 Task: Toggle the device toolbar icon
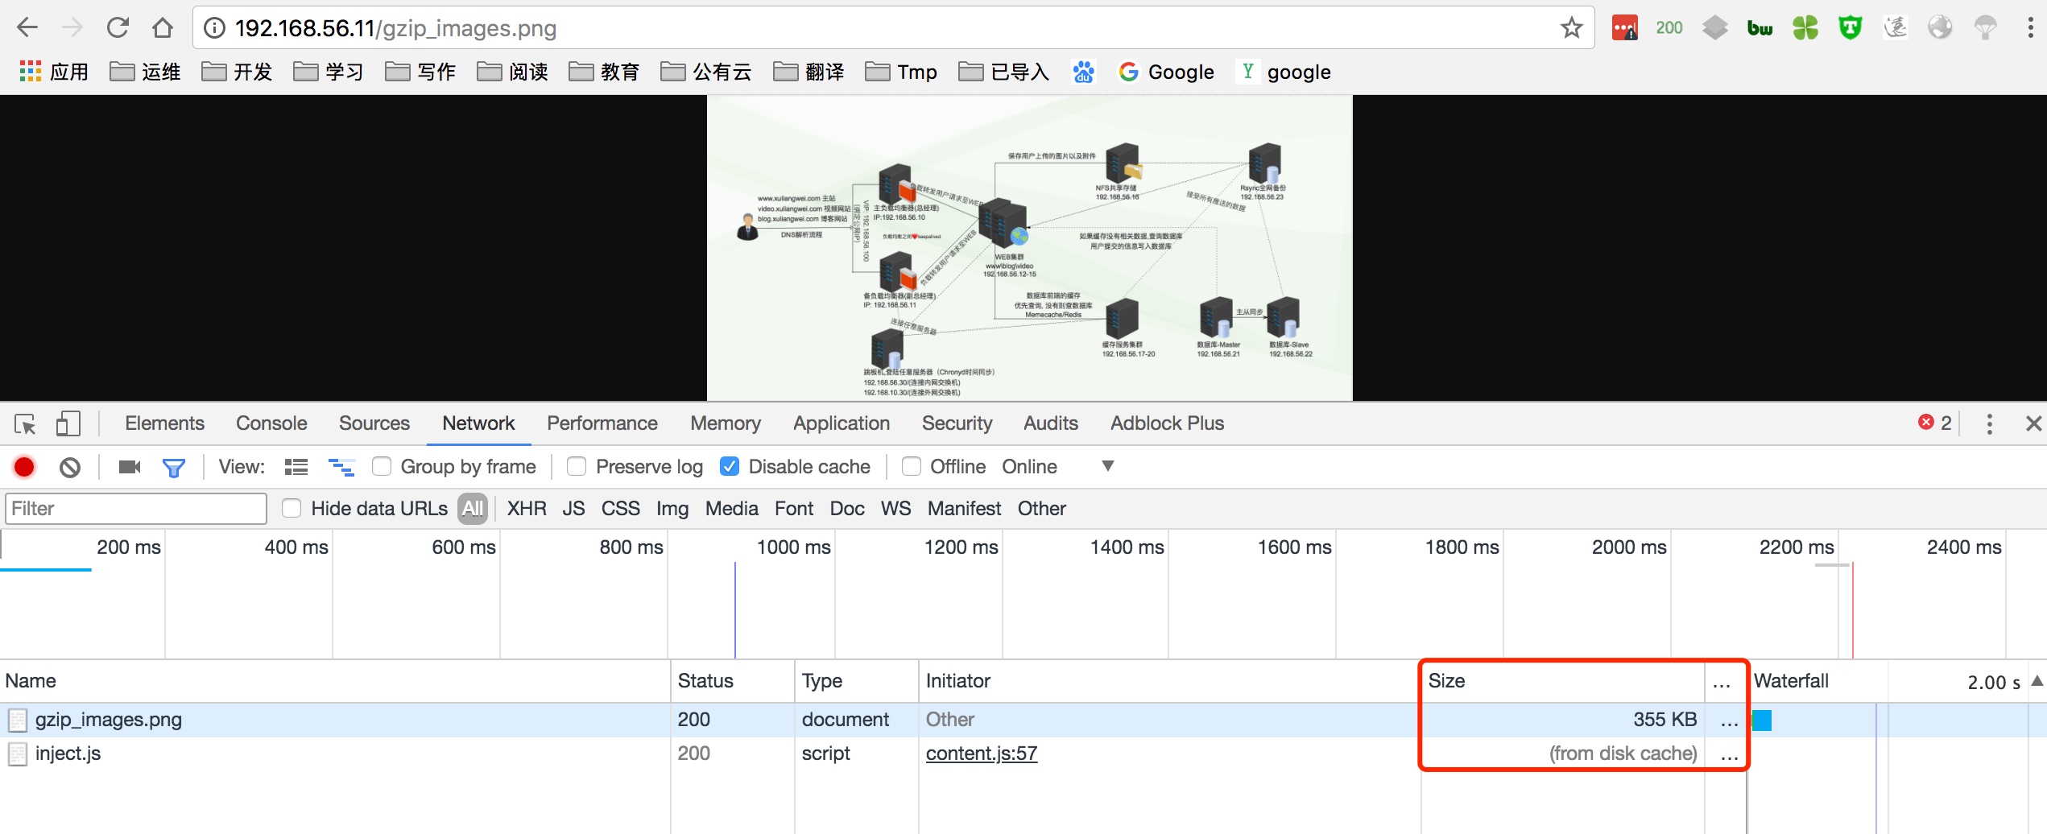(x=68, y=423)
